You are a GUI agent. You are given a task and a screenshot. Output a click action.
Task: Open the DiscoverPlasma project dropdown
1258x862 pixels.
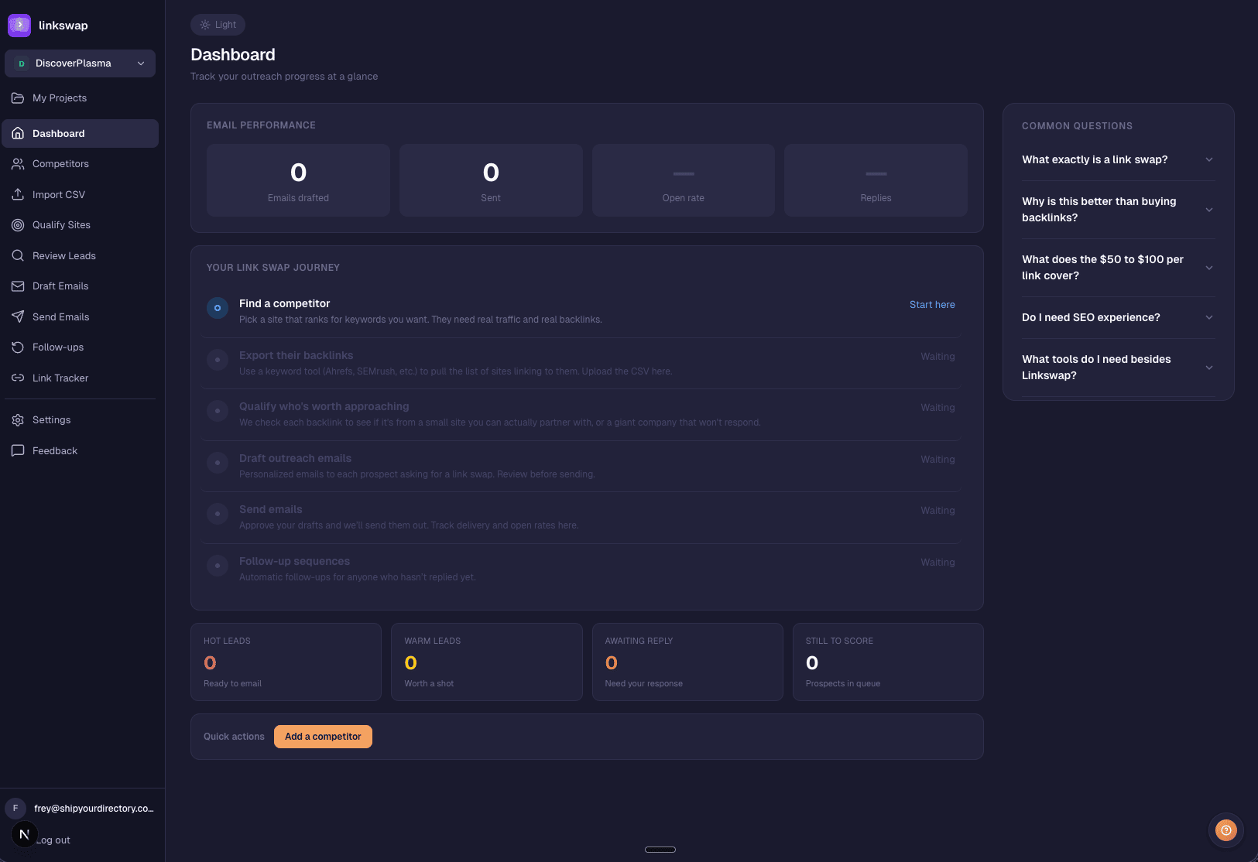[81, 63]
